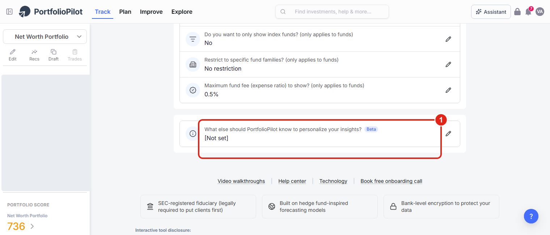Collapse the sidebar panel icon
Viewport: 550px width, 235px height.
pos(10,12)
